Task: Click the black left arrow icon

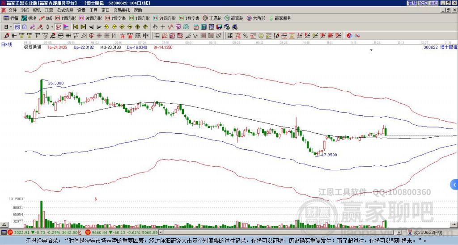Action: coord(91,27)
